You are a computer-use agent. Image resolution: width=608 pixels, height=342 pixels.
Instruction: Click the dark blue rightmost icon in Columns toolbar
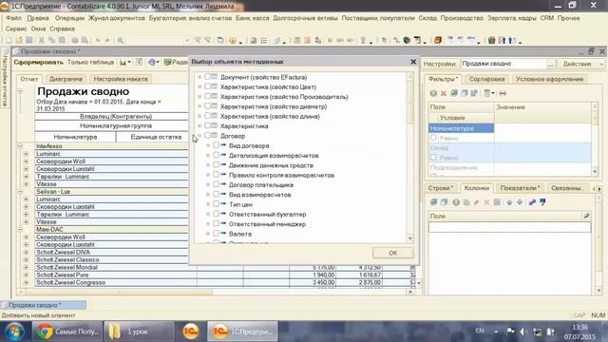(542, 202)
